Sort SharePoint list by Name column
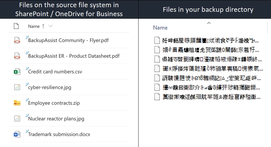 (x=34, y=26)
